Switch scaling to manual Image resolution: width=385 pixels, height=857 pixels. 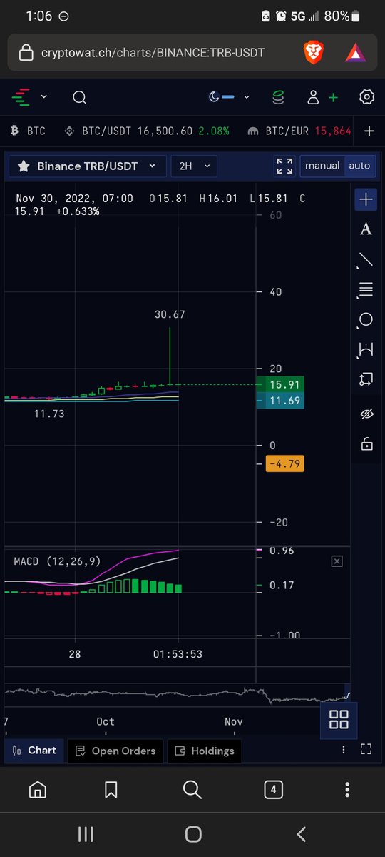tap(322, 166)
